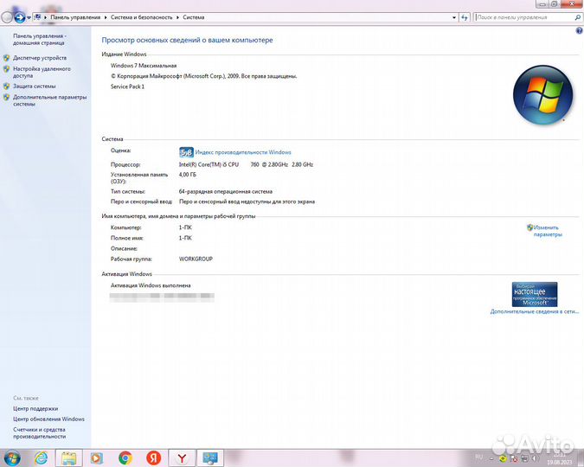Click the 4,00 ГБ memory value
Viewport: 584px width, 467px height.
188,175
